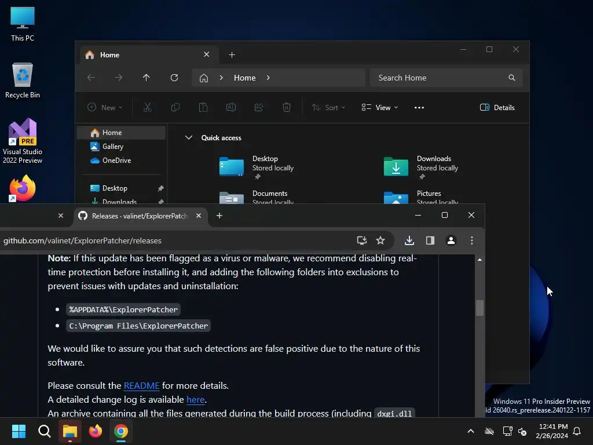Click the scroll up arrow in Chrome
Screen dimensions: 593x445
click(479, 260)
